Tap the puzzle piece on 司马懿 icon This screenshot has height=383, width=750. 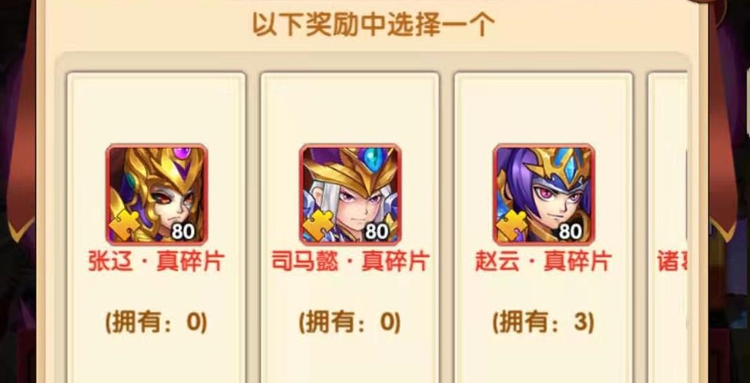pyautogui.click(x=319, y=225)
